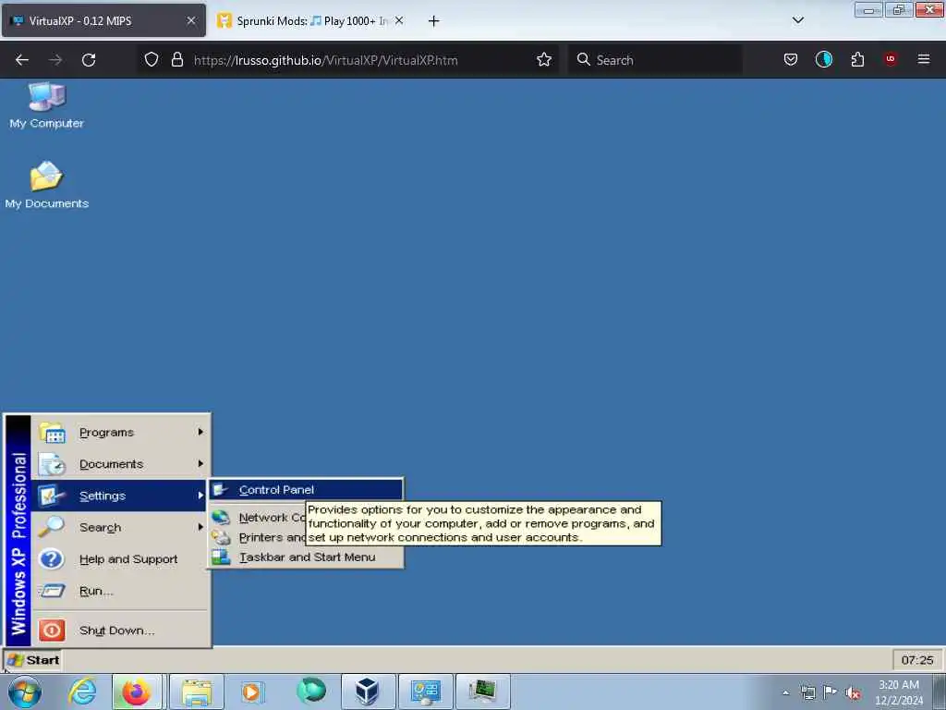Close the VirtualXP tab
Screen dimensions: 946x710
click(191, 20)
